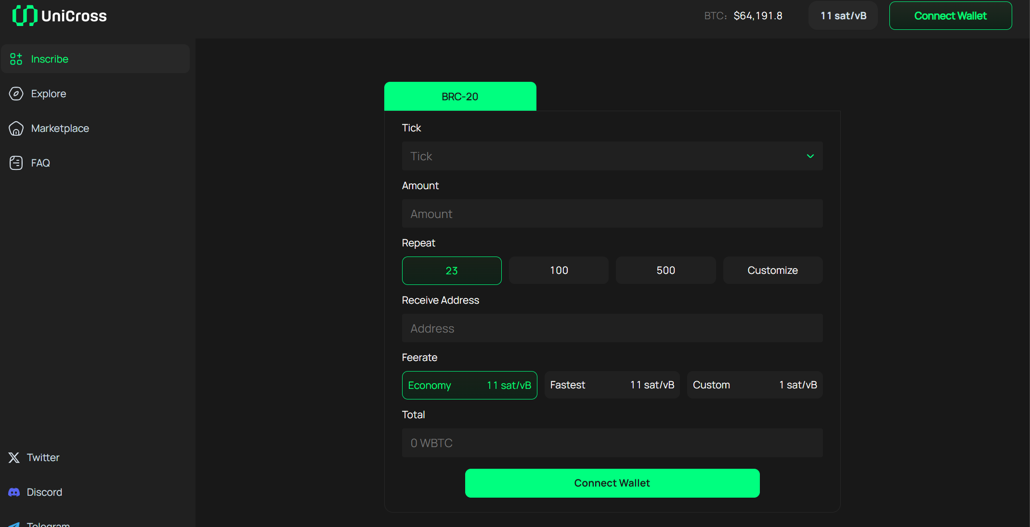
Task: Go to Marketplace
Action: click(x=60, y=128)
